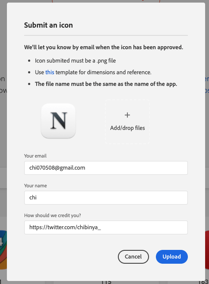Click the red app icon behind dialog's right edge
The image size is (209, 284).
pyautogui.click(x=207, y=250)
